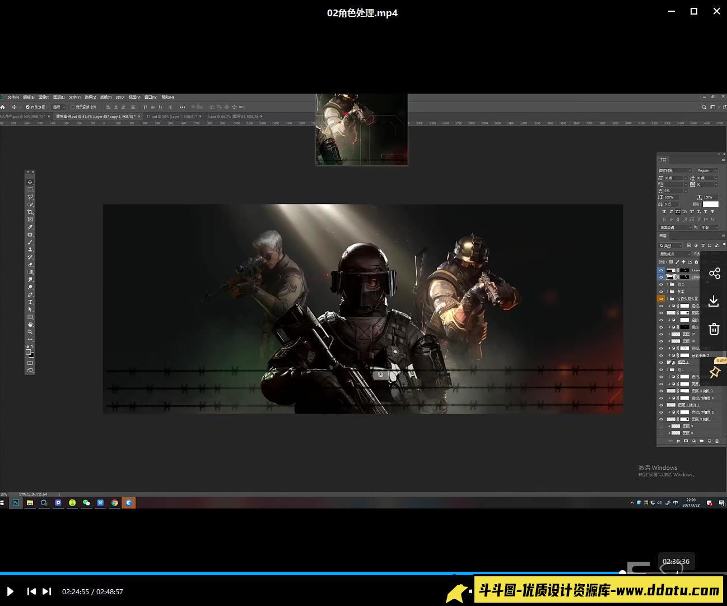Open the 滤镜(T) menu
This screenshot has height=606, width=727.
click(106, 97)
